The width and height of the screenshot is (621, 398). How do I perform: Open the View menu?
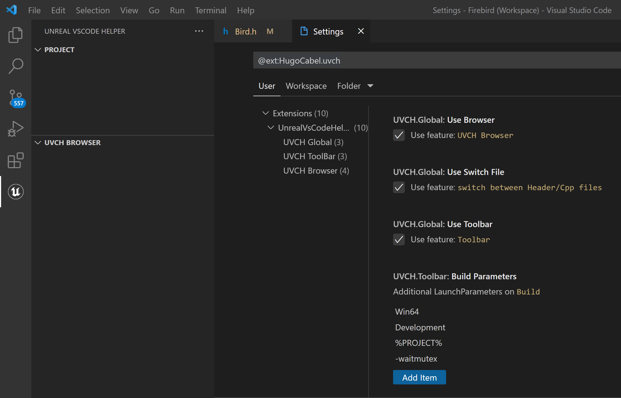tap(129, 10)
